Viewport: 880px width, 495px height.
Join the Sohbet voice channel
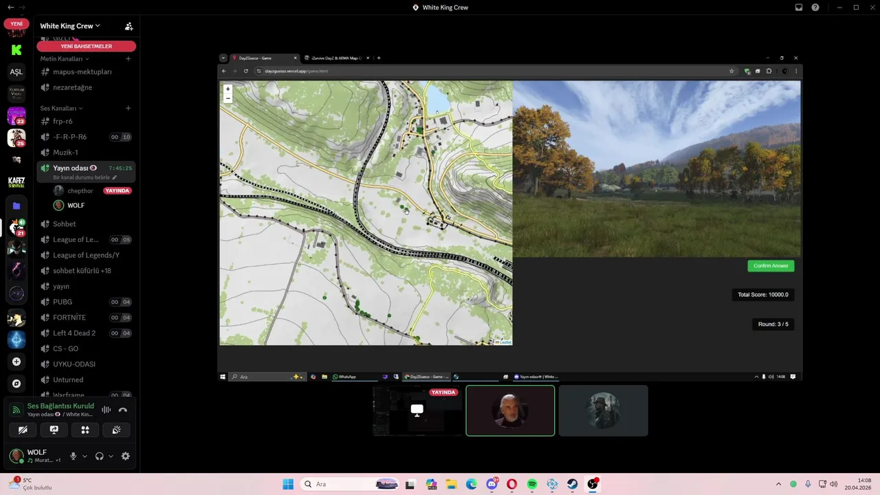(86, 223)
